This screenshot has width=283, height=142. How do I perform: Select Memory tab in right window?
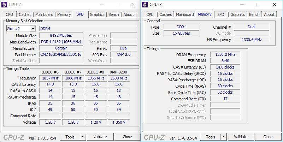[205, 14]
